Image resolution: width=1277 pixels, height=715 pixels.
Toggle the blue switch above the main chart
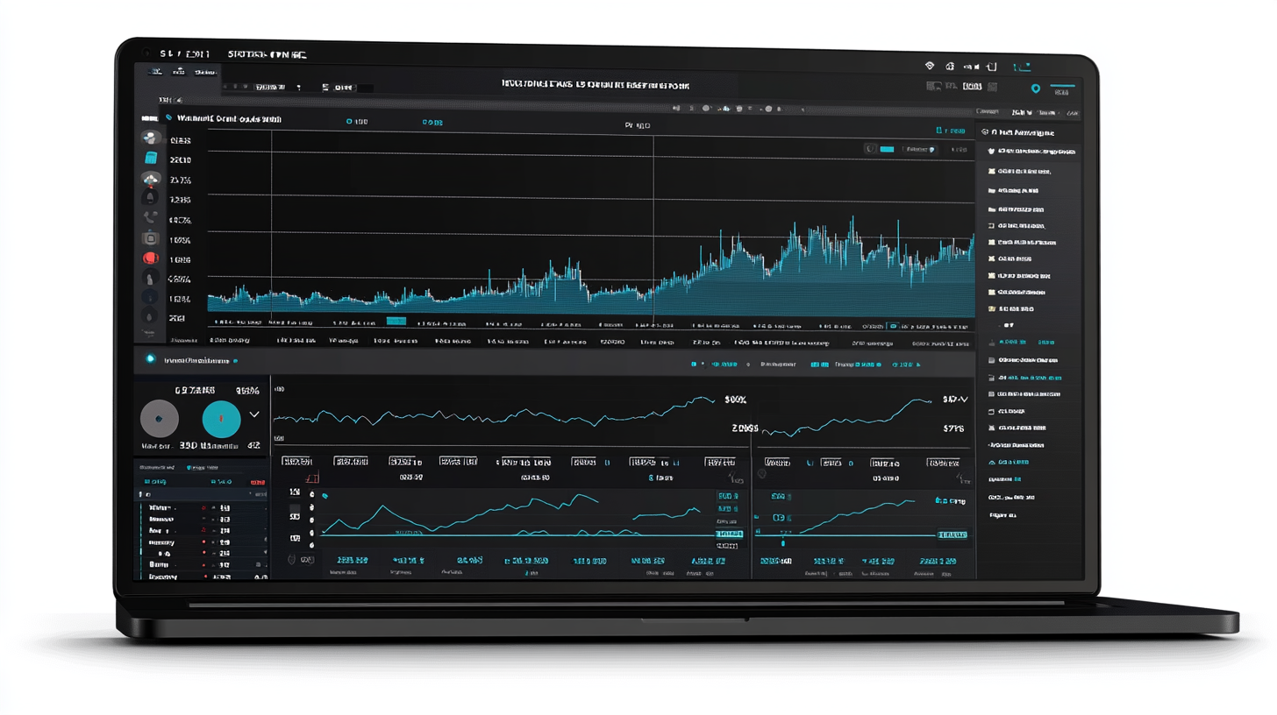tap(886, 149)
